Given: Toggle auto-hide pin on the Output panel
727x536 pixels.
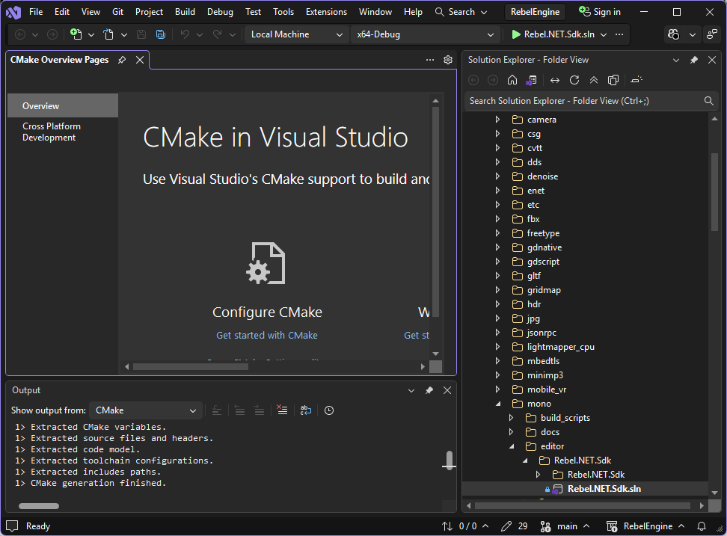Looking at the screenshot, I should (429, 390).
